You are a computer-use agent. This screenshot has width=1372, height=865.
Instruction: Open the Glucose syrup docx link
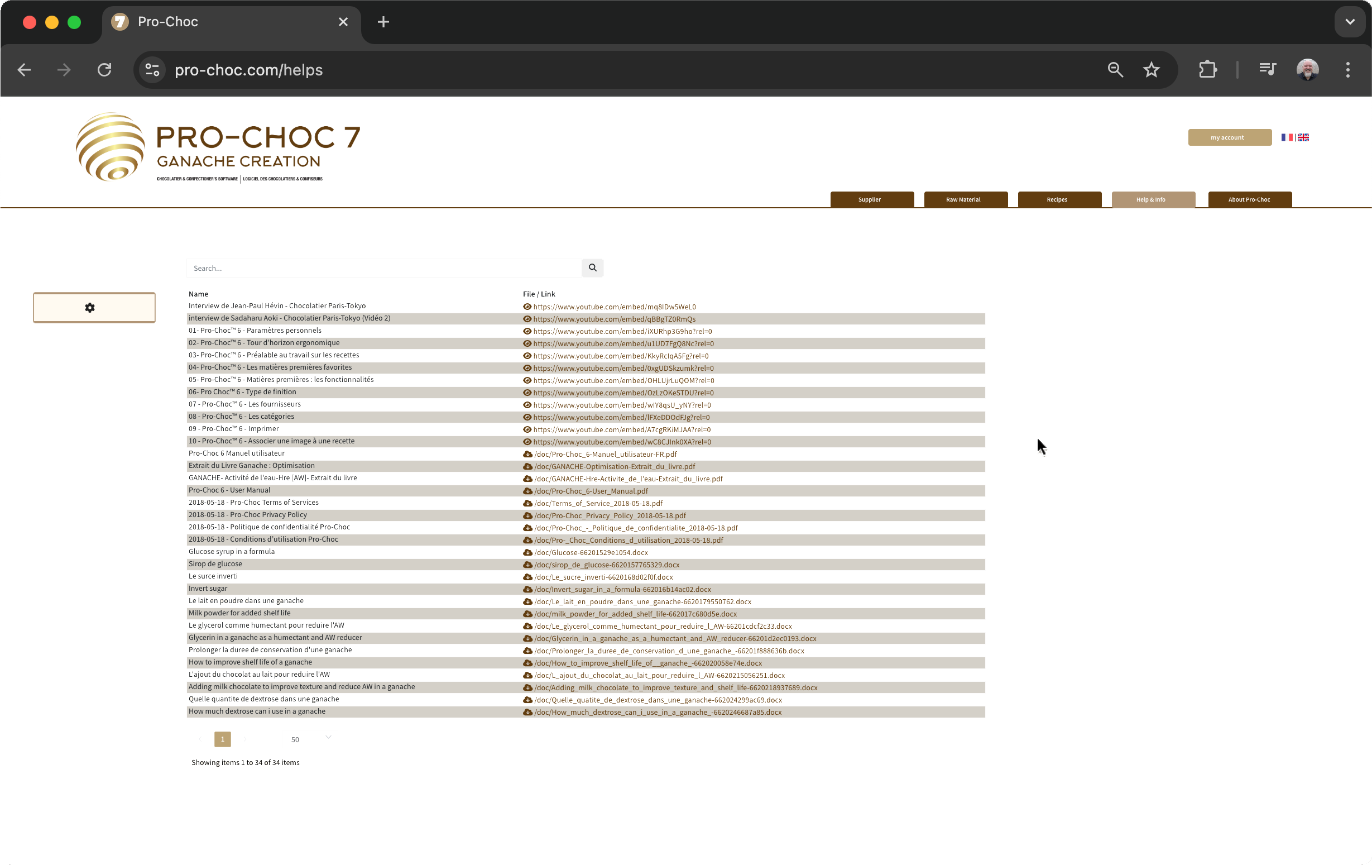click(x=591, y=552)
